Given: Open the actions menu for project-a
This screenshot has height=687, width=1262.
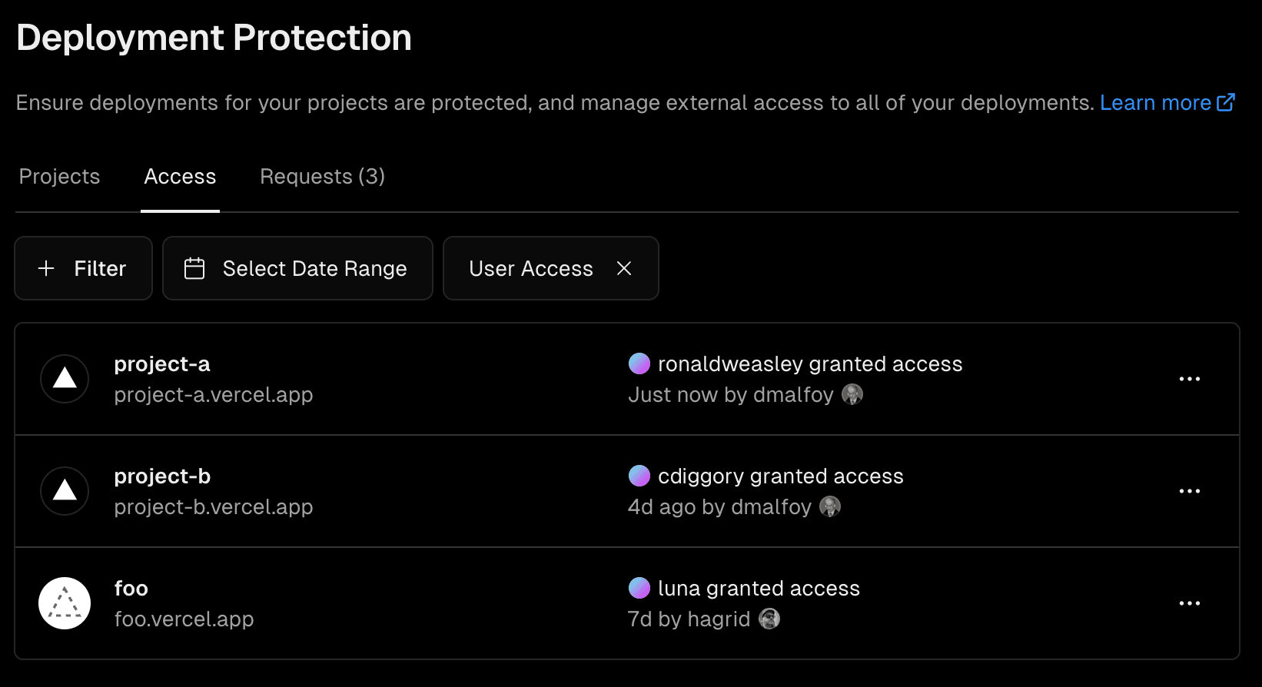Looking at the screenshot, I should click(1190, 379).
